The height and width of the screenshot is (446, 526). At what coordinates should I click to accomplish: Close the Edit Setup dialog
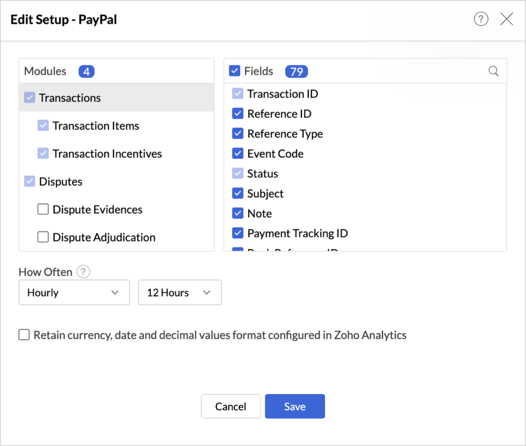click(x=506, y=19)
